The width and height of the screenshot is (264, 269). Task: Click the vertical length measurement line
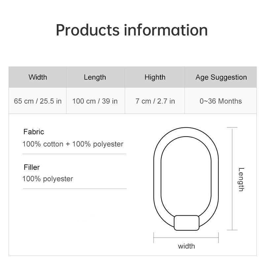232,179
